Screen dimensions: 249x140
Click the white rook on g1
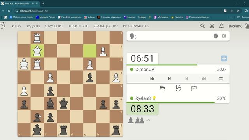click(x=37, y=38)
